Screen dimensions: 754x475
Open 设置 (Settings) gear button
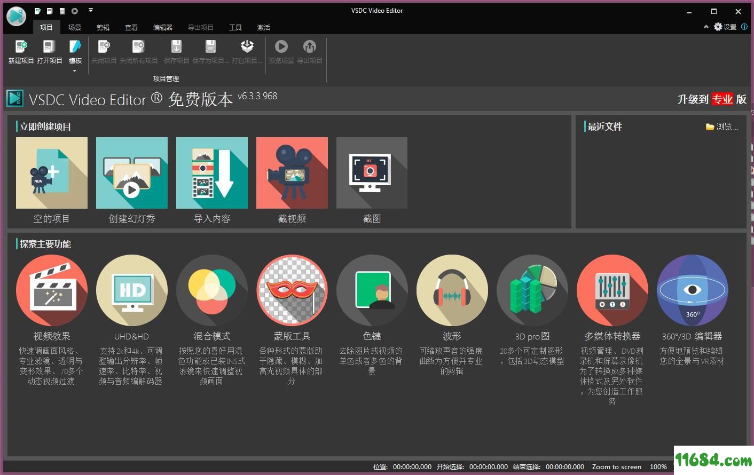coord(725,27)
